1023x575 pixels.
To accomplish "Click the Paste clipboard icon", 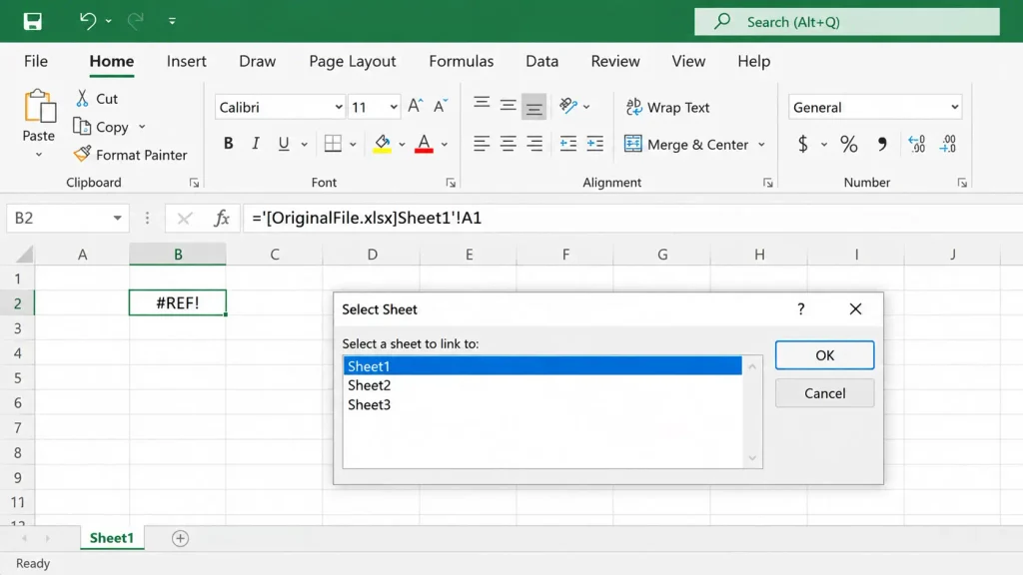I will [x=39, y=106].
